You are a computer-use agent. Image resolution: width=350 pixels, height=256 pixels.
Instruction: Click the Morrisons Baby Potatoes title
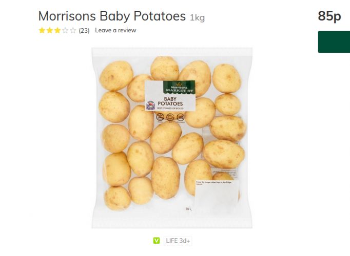(x=112, y=16)
